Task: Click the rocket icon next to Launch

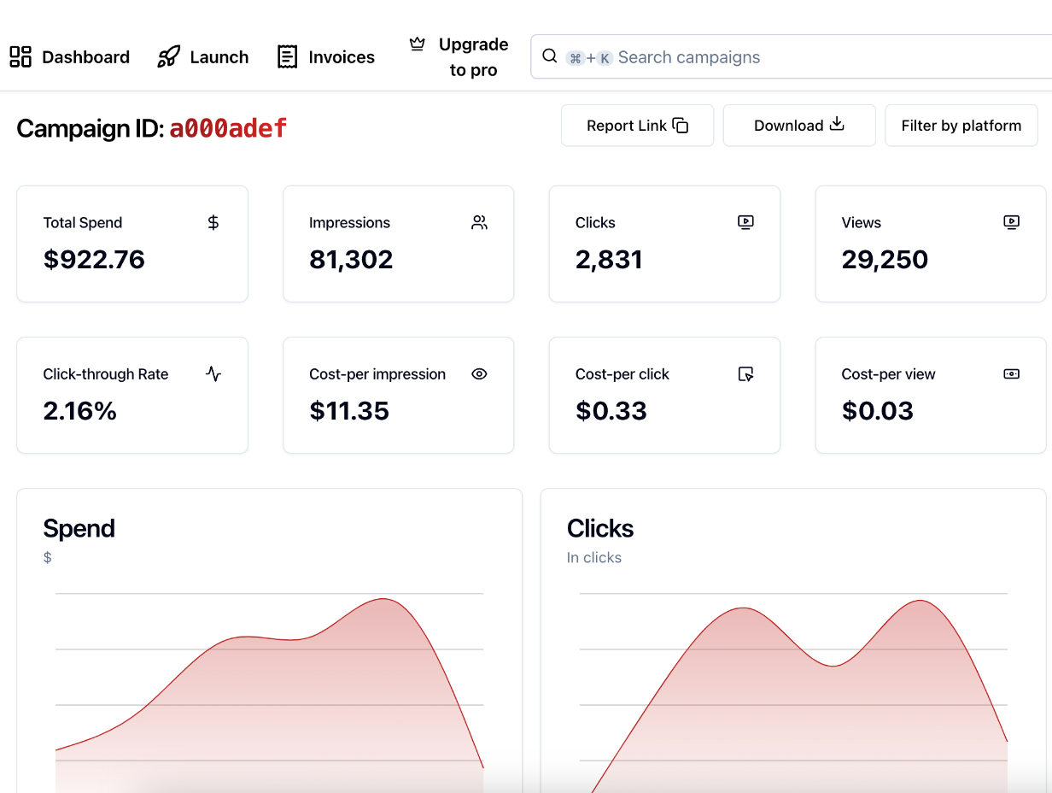Action: (167, 56)
